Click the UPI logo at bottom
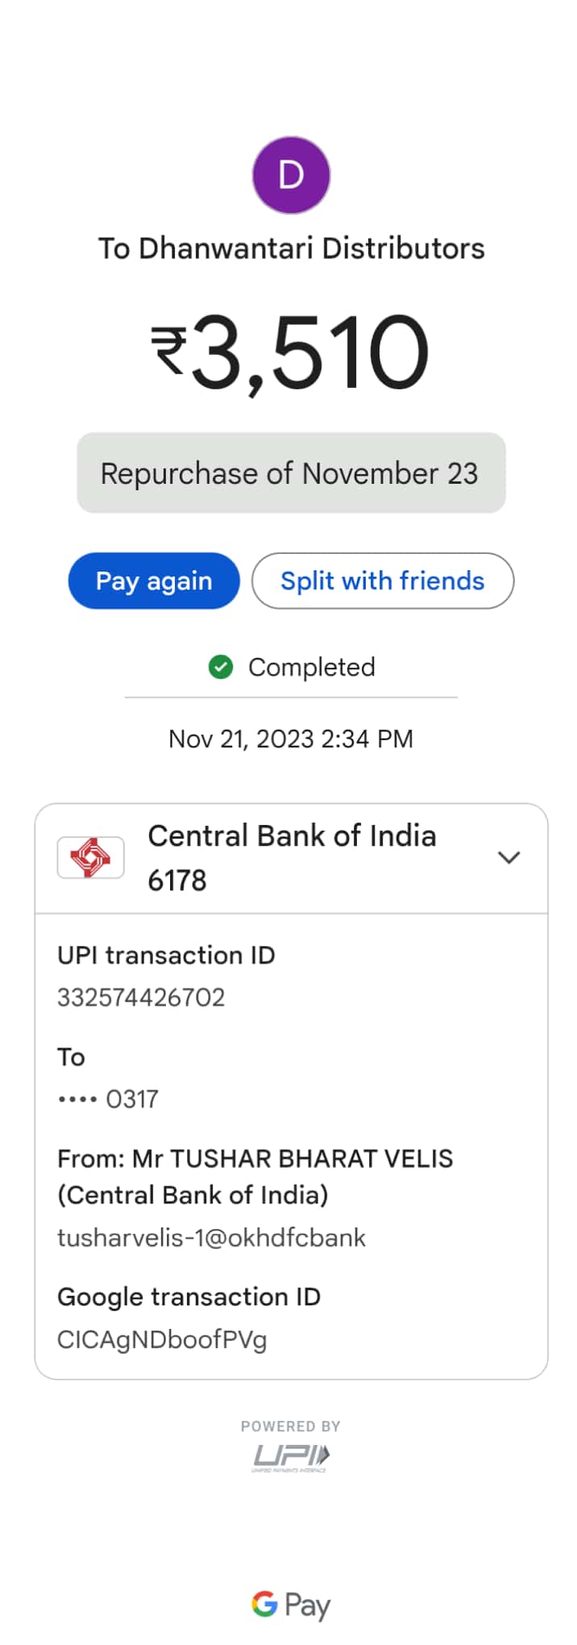Image resolution: width=577 pixels, height=1645 pixels. click(x=291, y=1458)
